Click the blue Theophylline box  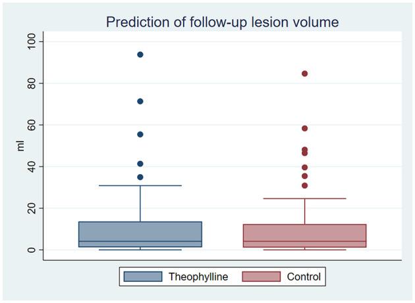(x=140, y=234)
